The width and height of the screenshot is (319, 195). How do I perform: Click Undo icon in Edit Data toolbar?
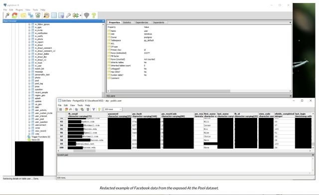[71, 109]
